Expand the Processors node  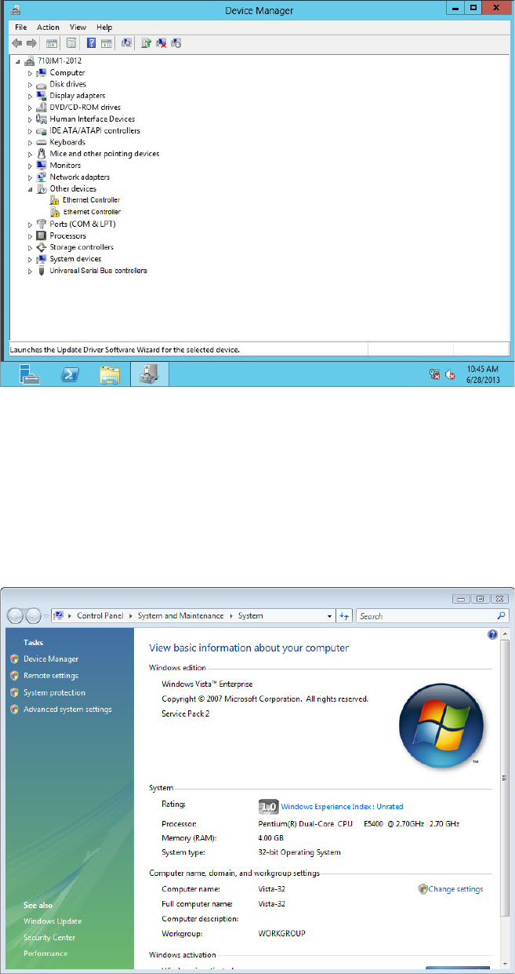(x=31, y=236)
